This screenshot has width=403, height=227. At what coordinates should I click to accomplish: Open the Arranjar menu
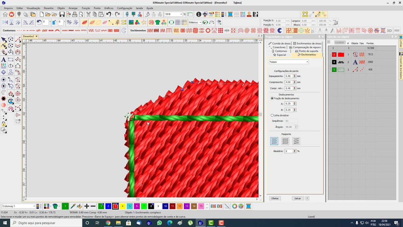pyautogui.click(x=73, y=8)
